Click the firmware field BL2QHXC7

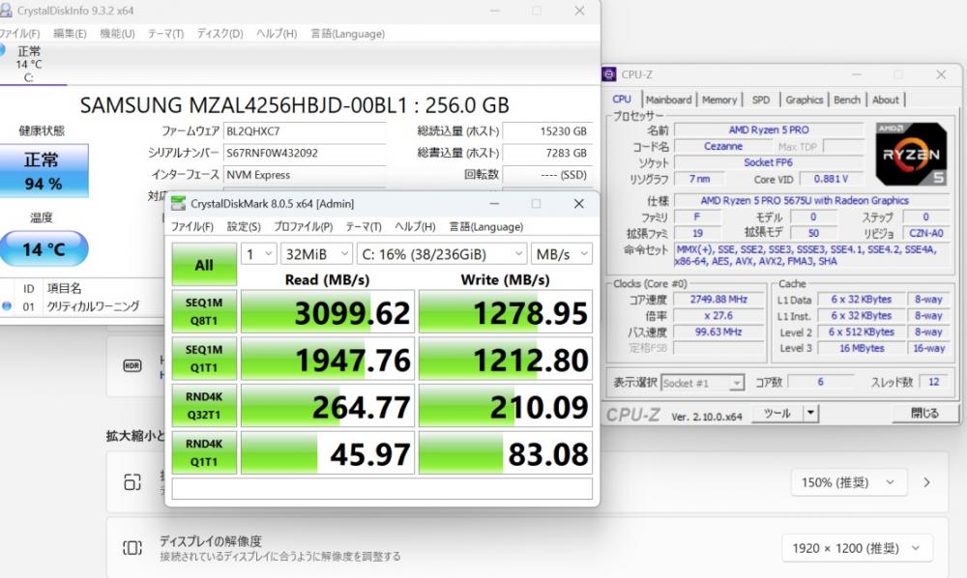(305, 131)
